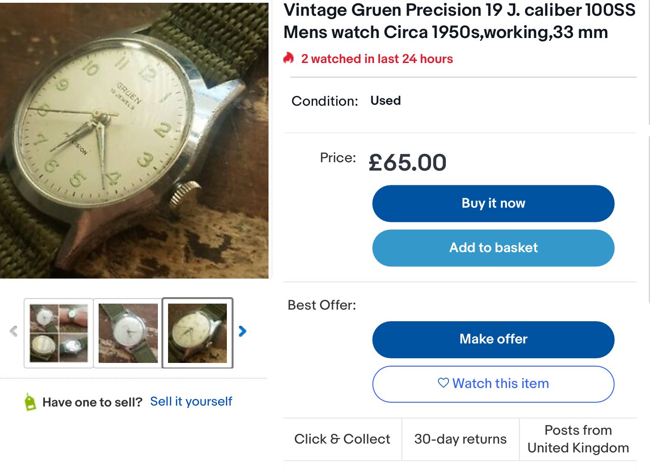Click the Vintage Gruen Precision listing title
This screenshot has height=470, width=650.
tap(459, 21)
